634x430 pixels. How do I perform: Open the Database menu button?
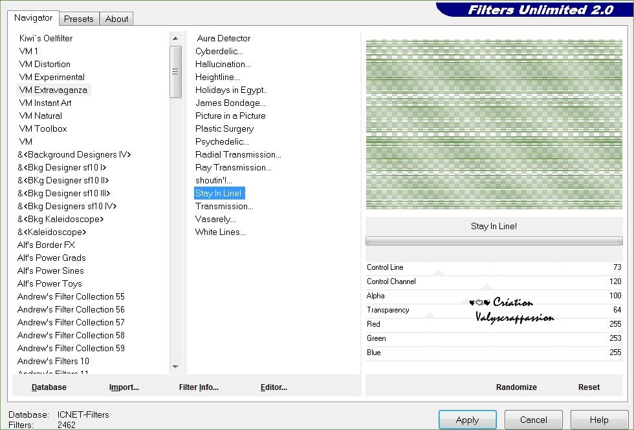49,387
